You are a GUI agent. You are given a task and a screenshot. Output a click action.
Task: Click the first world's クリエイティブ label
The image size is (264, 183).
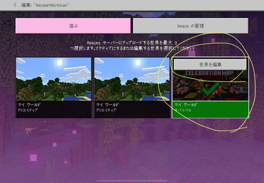28,110
